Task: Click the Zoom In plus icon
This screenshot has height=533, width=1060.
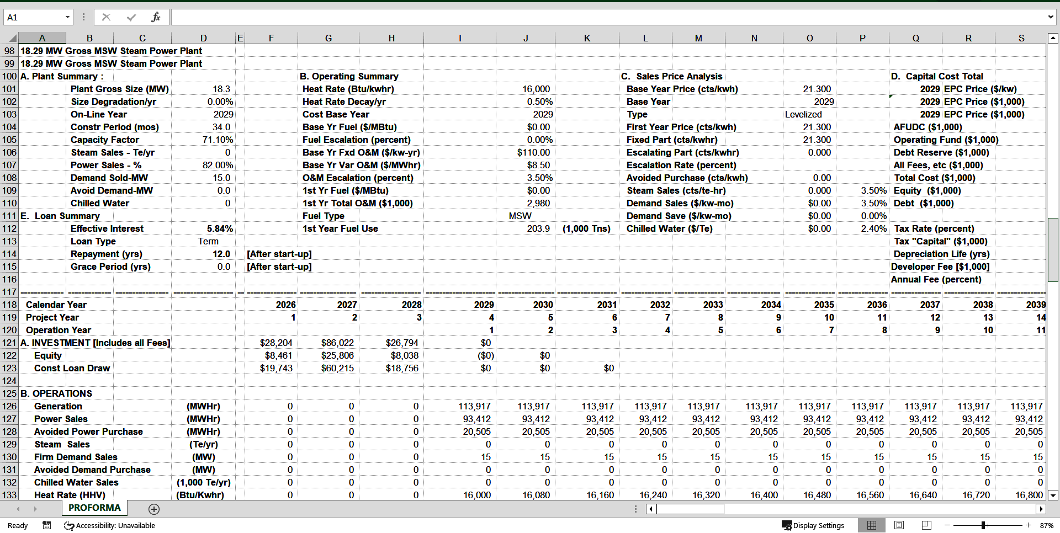Action: [1028, 525]
